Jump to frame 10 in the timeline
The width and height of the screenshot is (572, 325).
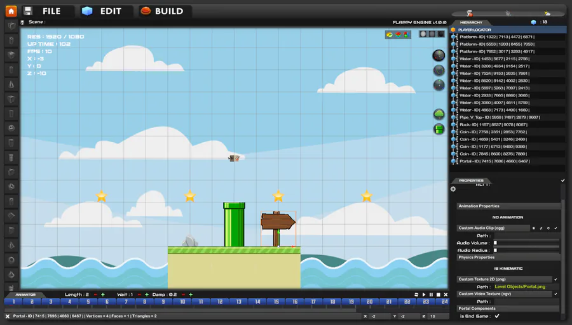point(182,302)
